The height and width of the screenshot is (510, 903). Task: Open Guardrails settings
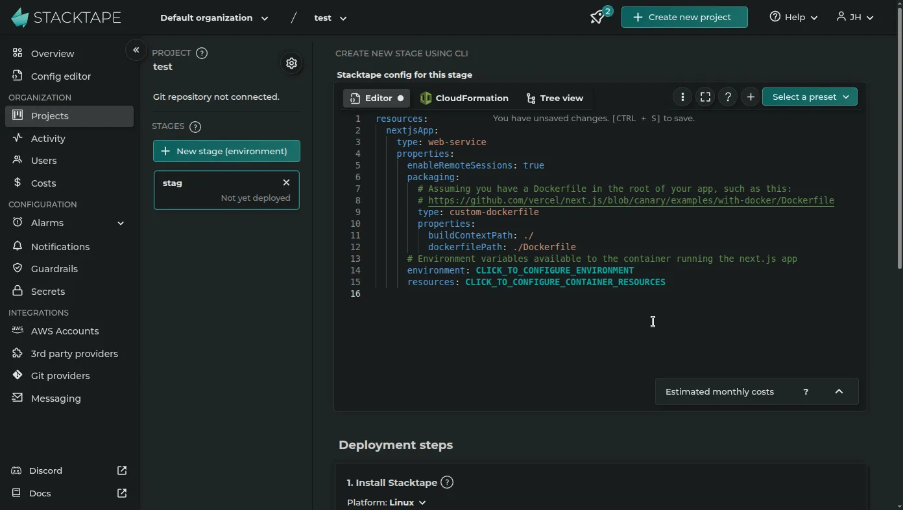[69, 269]
